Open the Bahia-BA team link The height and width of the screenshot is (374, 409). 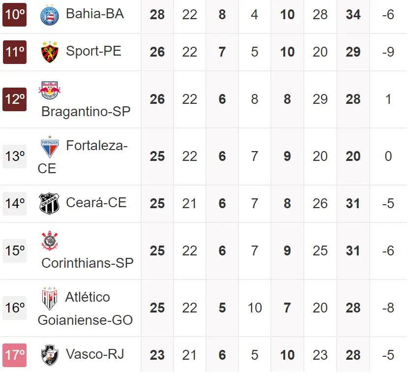click(x=95, y=14)
